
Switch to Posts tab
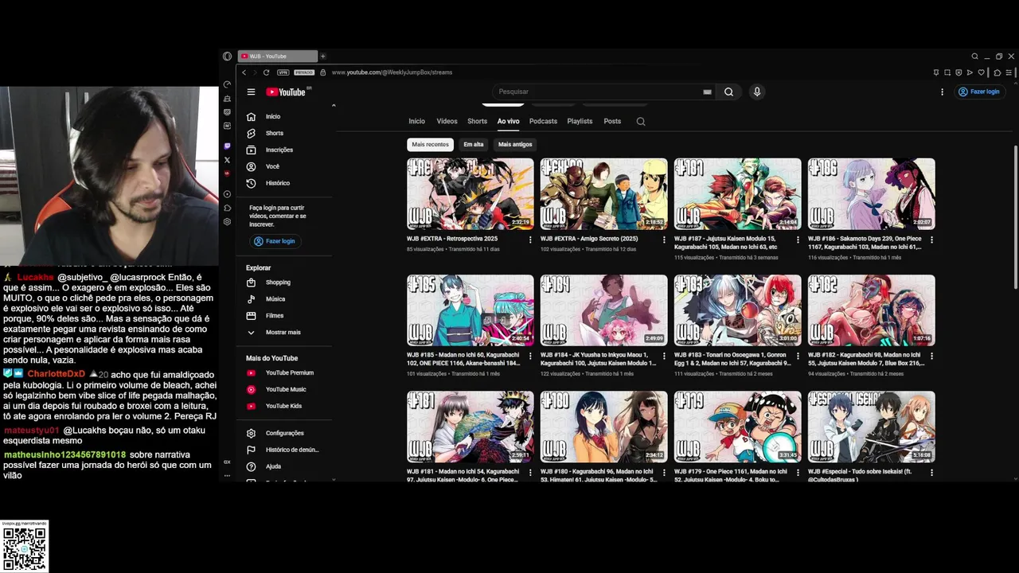click(x=612, y=122)
